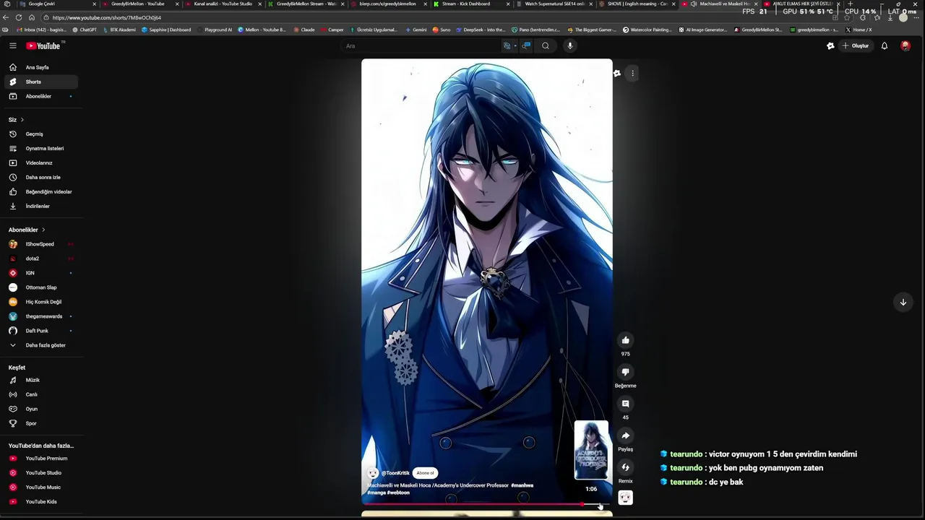Viewport: 925px width, 520px height.
Task: Dislike the Short with Beğenme
Action: click(626, 372)
